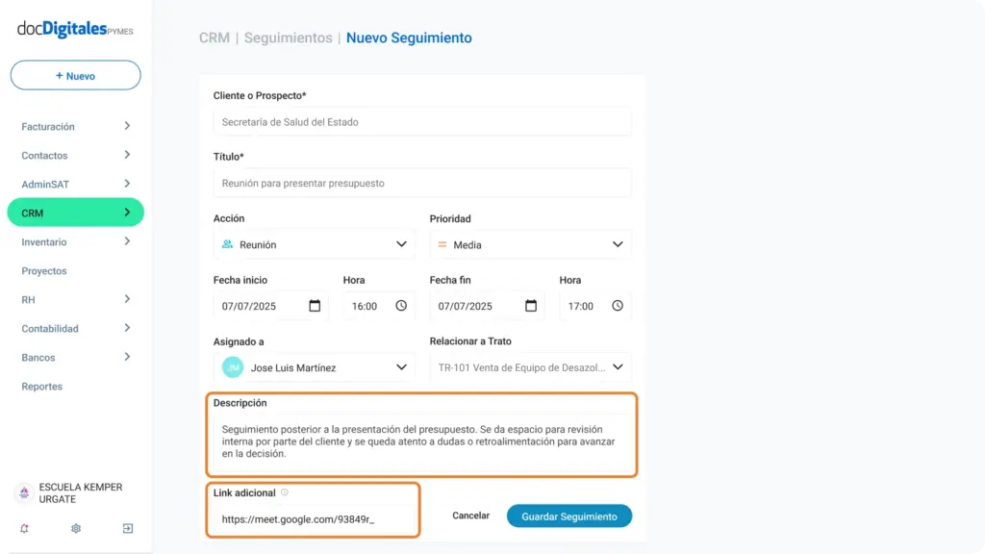985x554 pixels.
Task: Click the logout icon in sidebar
Action: (x=128, y=528)
